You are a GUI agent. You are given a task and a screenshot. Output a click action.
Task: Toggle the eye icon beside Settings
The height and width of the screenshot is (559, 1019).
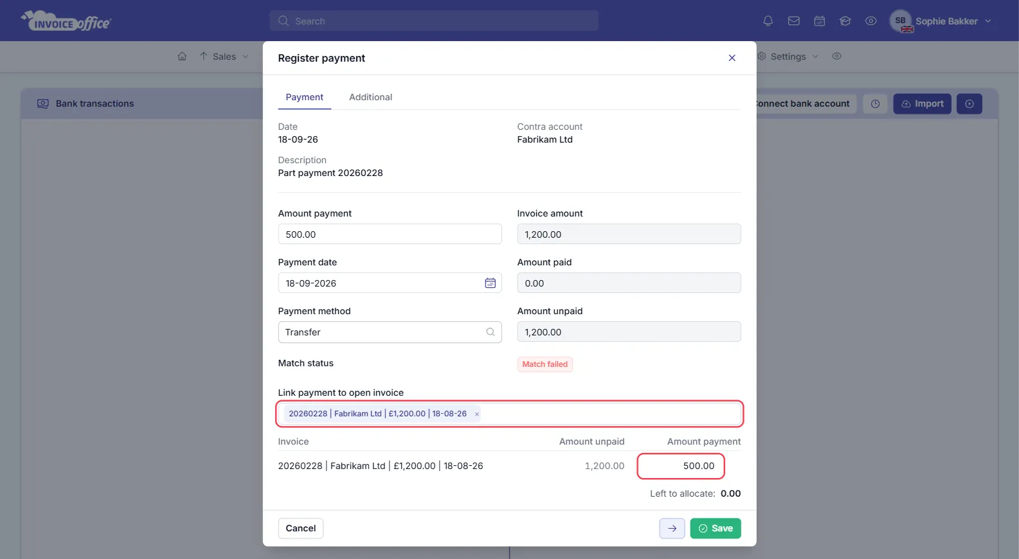tap(837, 57)
